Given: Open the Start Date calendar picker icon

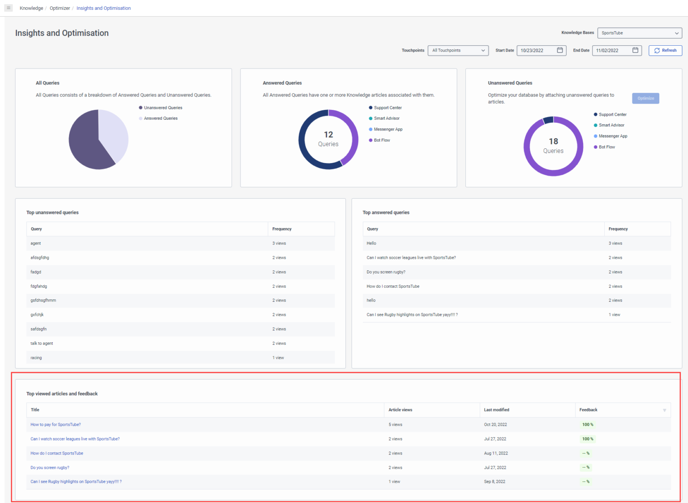Looking at the screenshot, I should click(x=559, y=50).
